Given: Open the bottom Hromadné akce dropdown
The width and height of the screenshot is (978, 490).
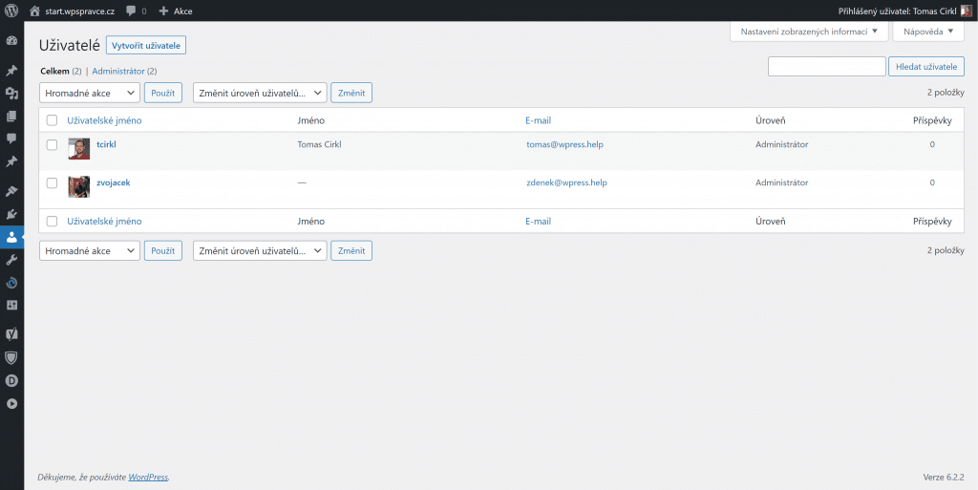Looking at the screenshot, I should (89, 250).
